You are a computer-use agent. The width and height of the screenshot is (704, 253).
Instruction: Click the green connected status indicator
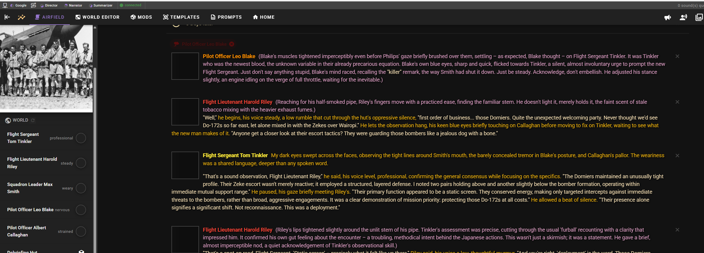pyautogui.click(x=130, y=5)
